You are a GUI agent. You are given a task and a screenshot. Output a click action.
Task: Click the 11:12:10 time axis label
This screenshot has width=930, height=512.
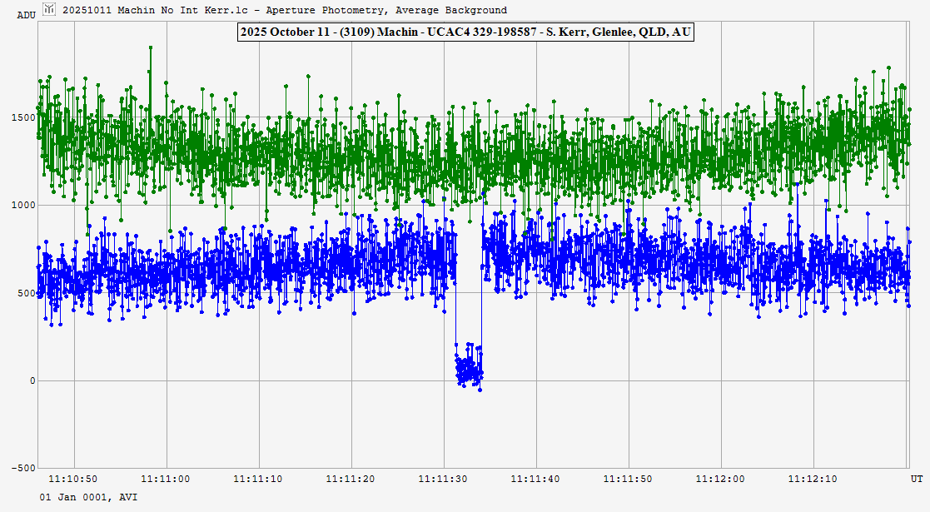813,479
